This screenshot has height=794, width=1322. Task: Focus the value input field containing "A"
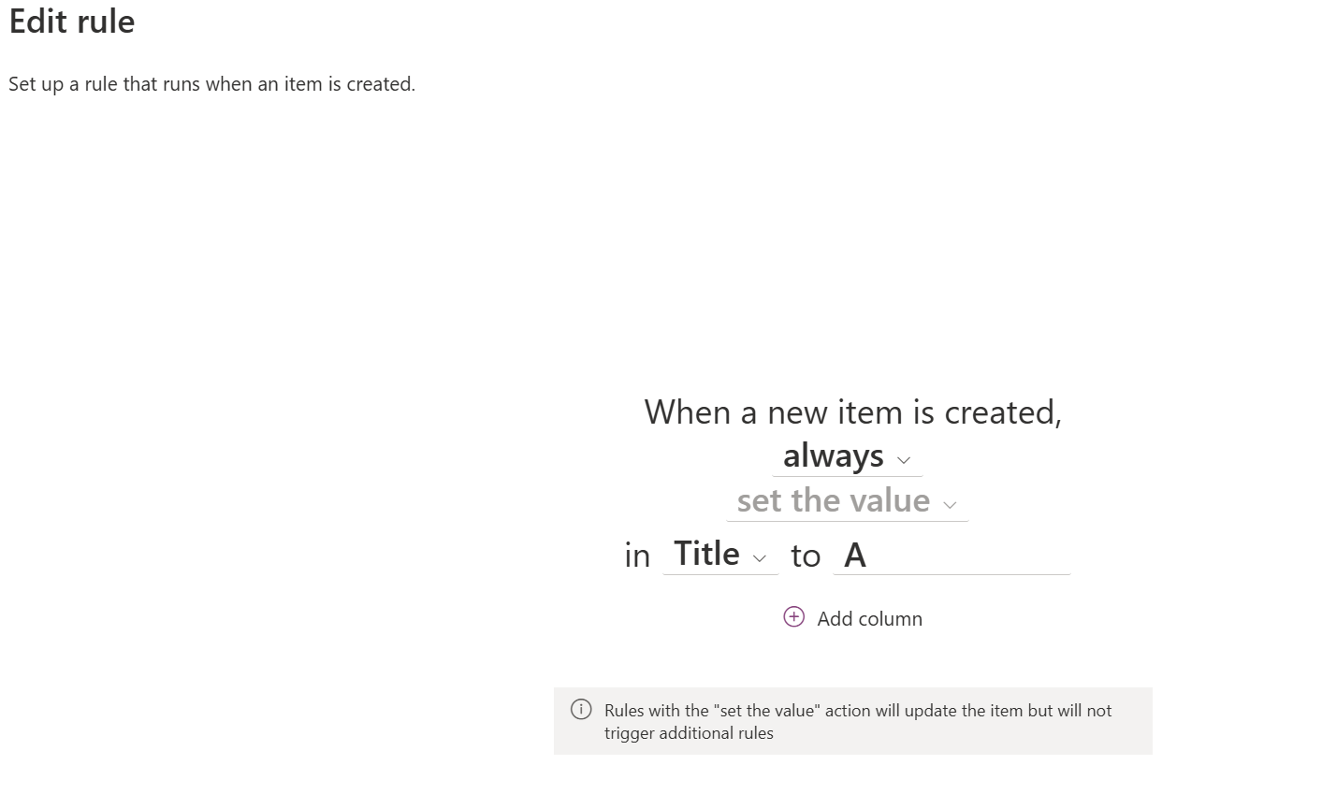[951, 555]
